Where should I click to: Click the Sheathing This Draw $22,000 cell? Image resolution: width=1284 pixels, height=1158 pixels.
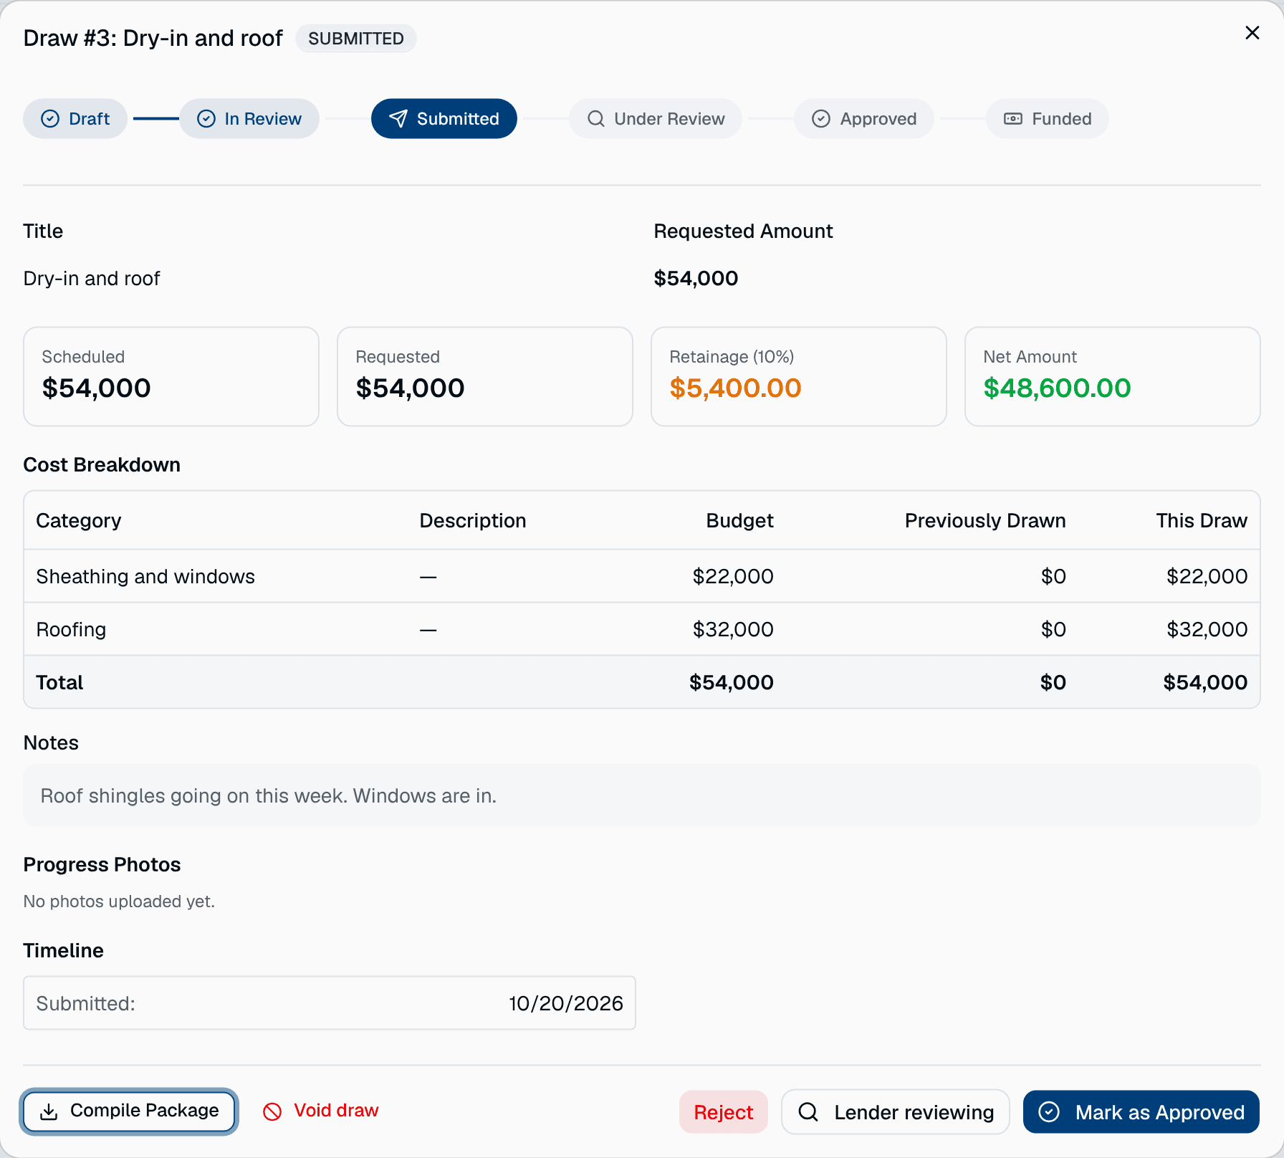(x=1207, y=576)
